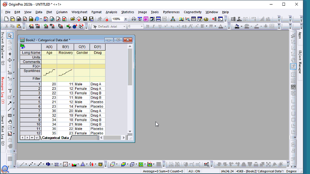Viewport: 310px width, 174px height.
Task: Select the Pointer tool in left toolbar
Action: [x=10, y=36]
